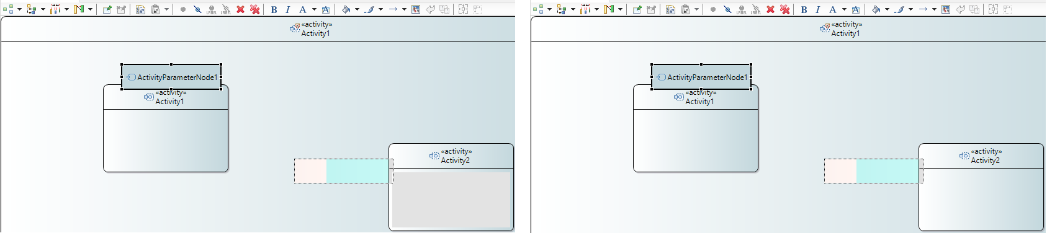Click Copy layout icon in left panel toolbar
This screenshot has width=1047, height=233.
point(140,9)
